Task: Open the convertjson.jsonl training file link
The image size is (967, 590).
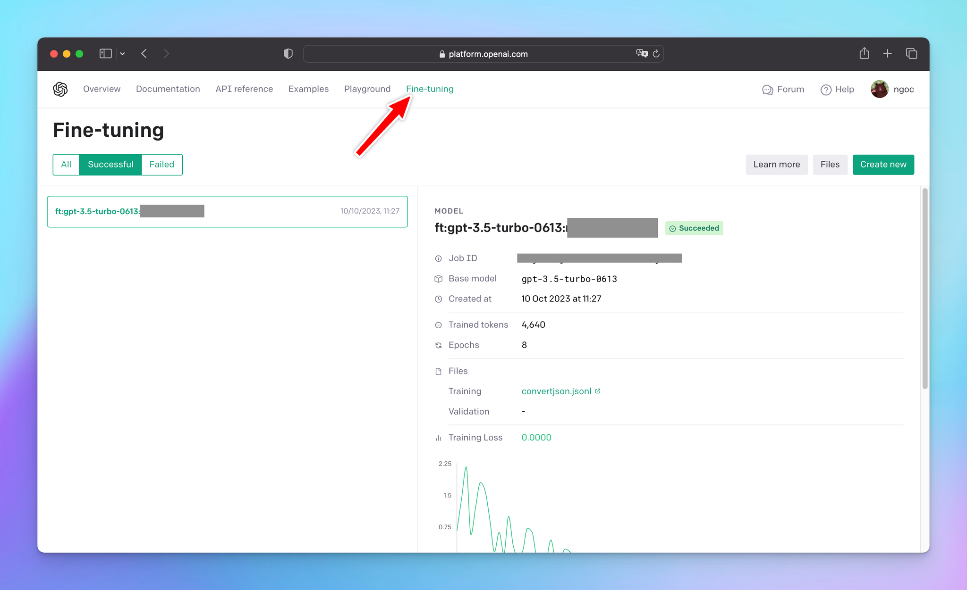Action: click(x=556, y=391)
